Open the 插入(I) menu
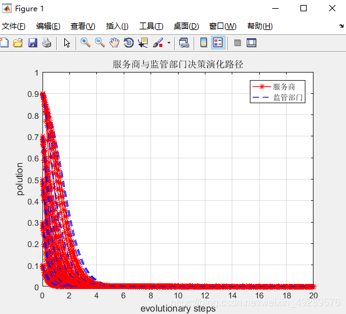346x314 pixels. tap(117, 26)
